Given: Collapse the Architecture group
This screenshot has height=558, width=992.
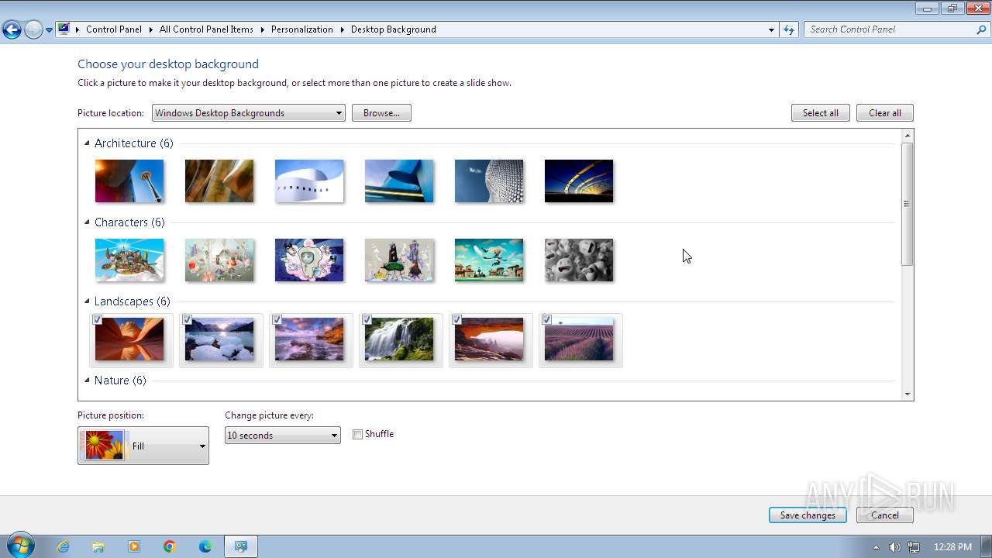Looking at the screenshot, I should click(x=87, y=143).
